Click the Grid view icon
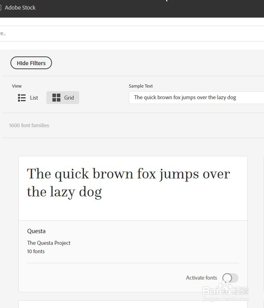This screenshot has width=264, height=308. [x=56, y=98]
